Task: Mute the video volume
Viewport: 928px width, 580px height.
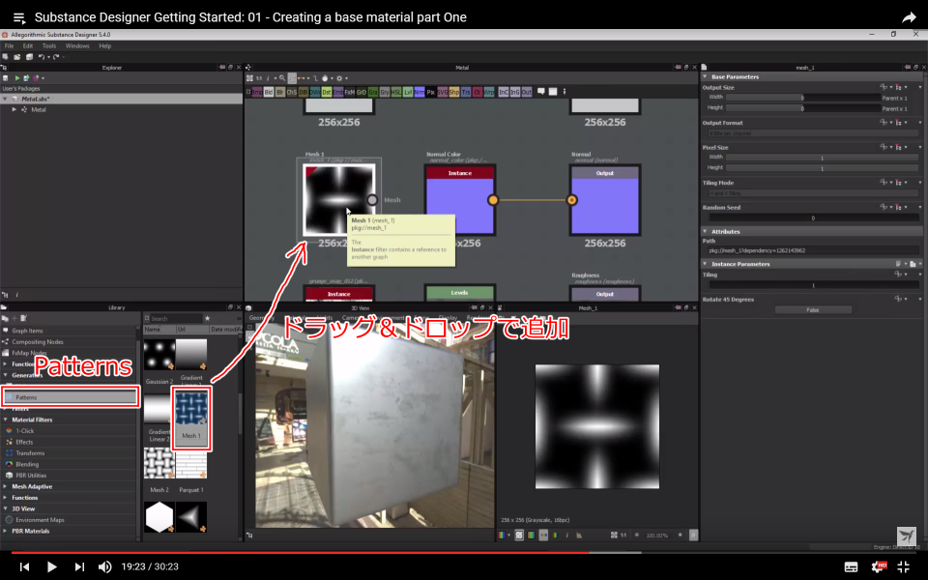Action: [104, 566]
